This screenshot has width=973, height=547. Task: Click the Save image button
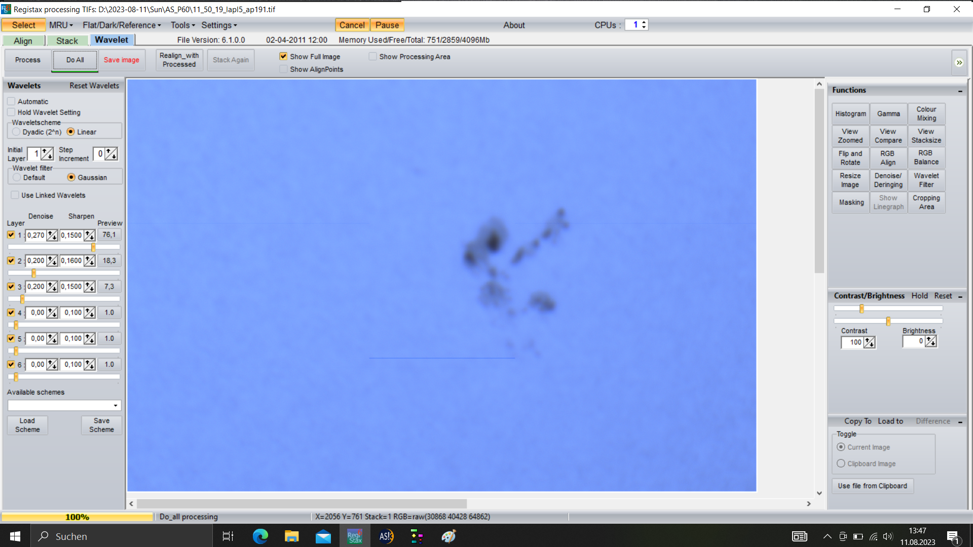point(122,60)
